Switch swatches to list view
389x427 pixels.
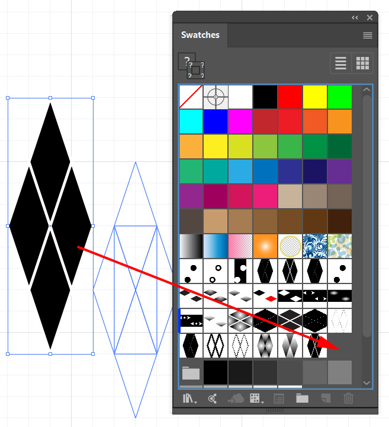tap(340, 63)
